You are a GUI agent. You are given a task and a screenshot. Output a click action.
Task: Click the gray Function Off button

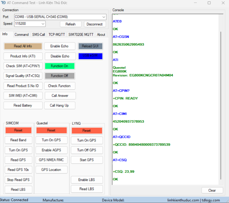[x=59, y=76]
